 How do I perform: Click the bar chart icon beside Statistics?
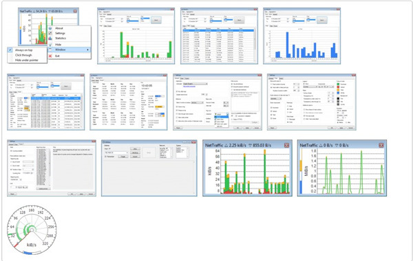click(x=50, y=38)
